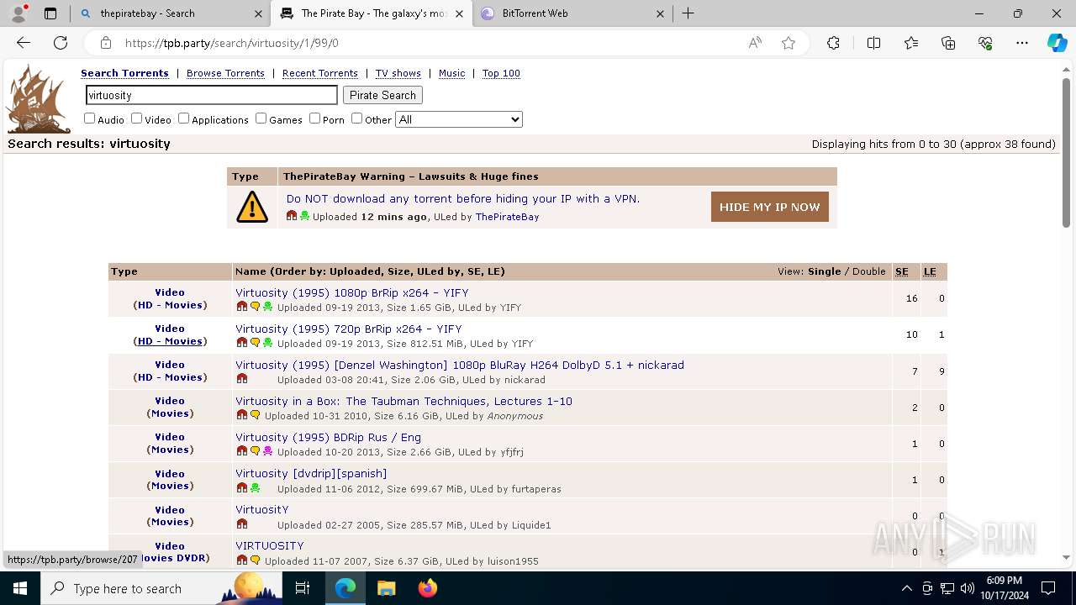Check the Video category checkbox
This screenshot has height=605, width=1076.
[x=136, y=118]
